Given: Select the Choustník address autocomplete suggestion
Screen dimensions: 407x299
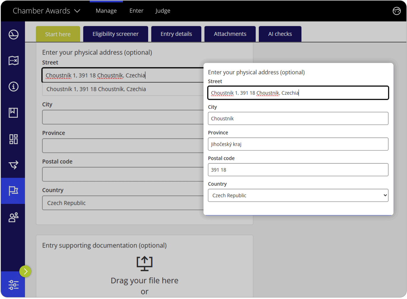Looking at the screenshot, I should tap(123, 89).
